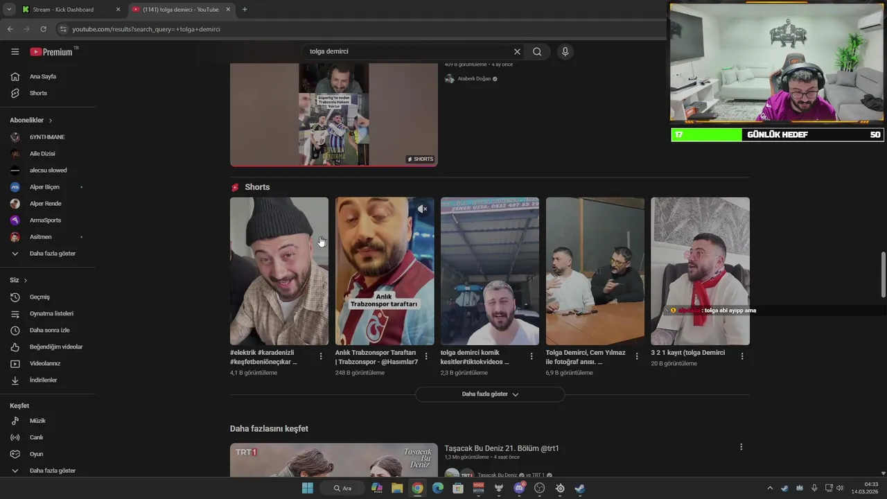Play the komik kesitler short thumbnail
This screenshot has height=499, width=887.
490,271
